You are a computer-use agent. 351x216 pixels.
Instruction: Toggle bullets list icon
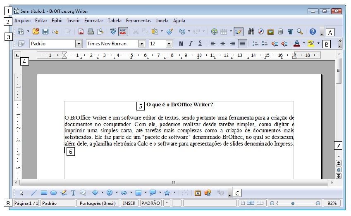pos(265,44)
